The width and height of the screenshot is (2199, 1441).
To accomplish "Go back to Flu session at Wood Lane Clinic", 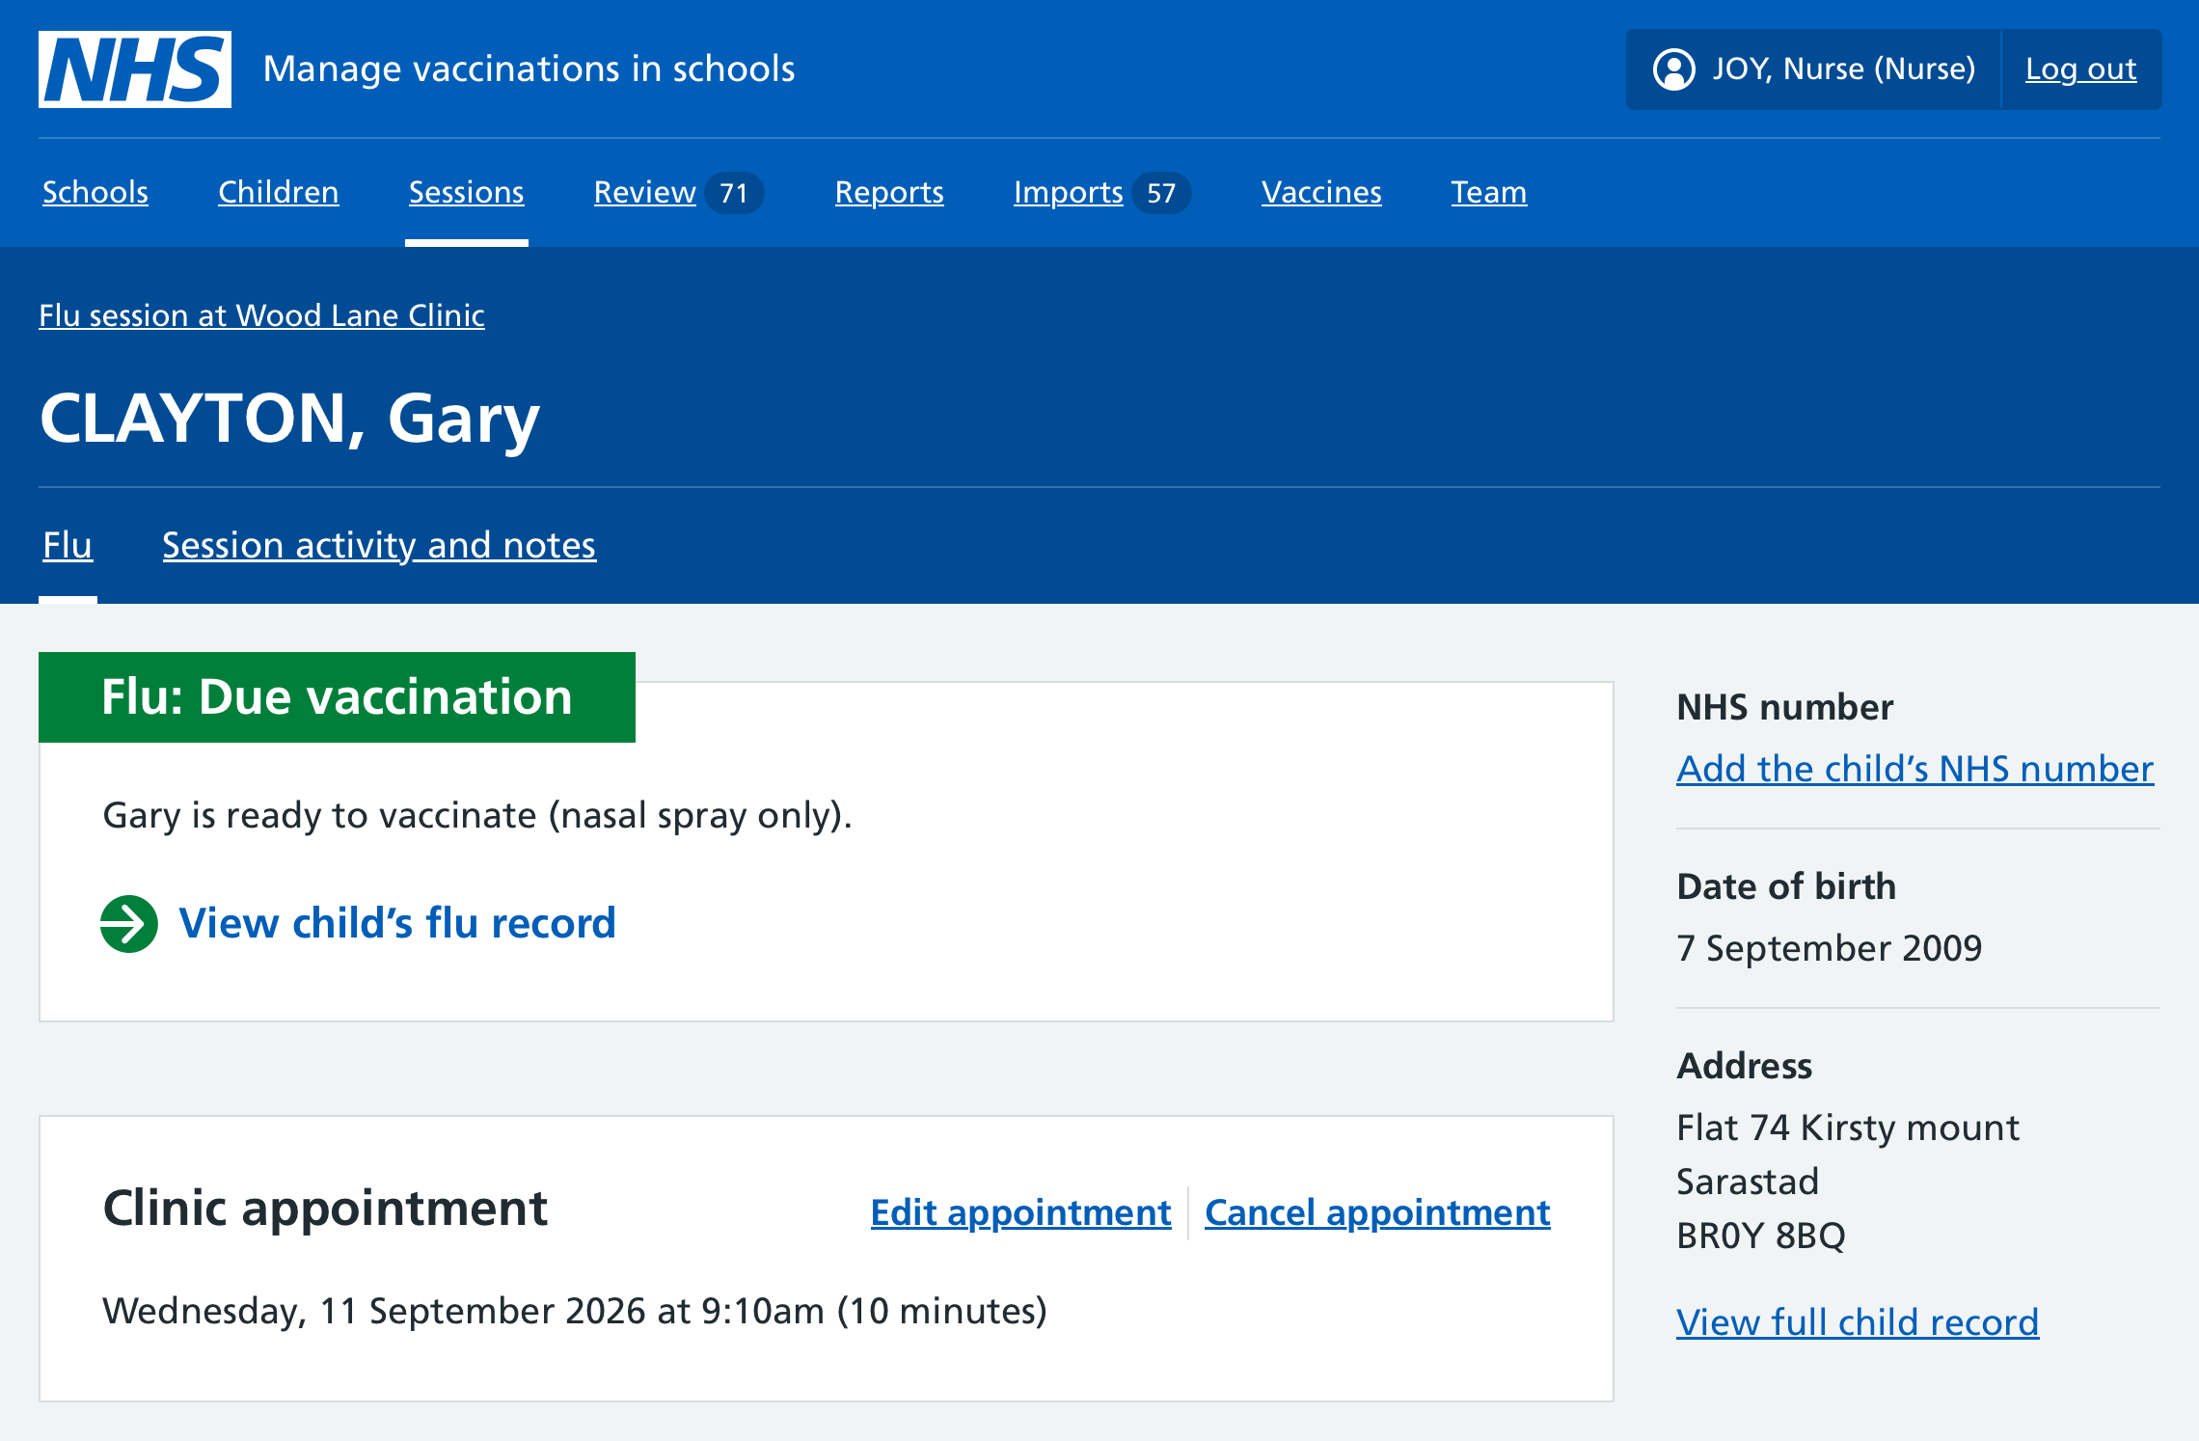I will (261, 315).
